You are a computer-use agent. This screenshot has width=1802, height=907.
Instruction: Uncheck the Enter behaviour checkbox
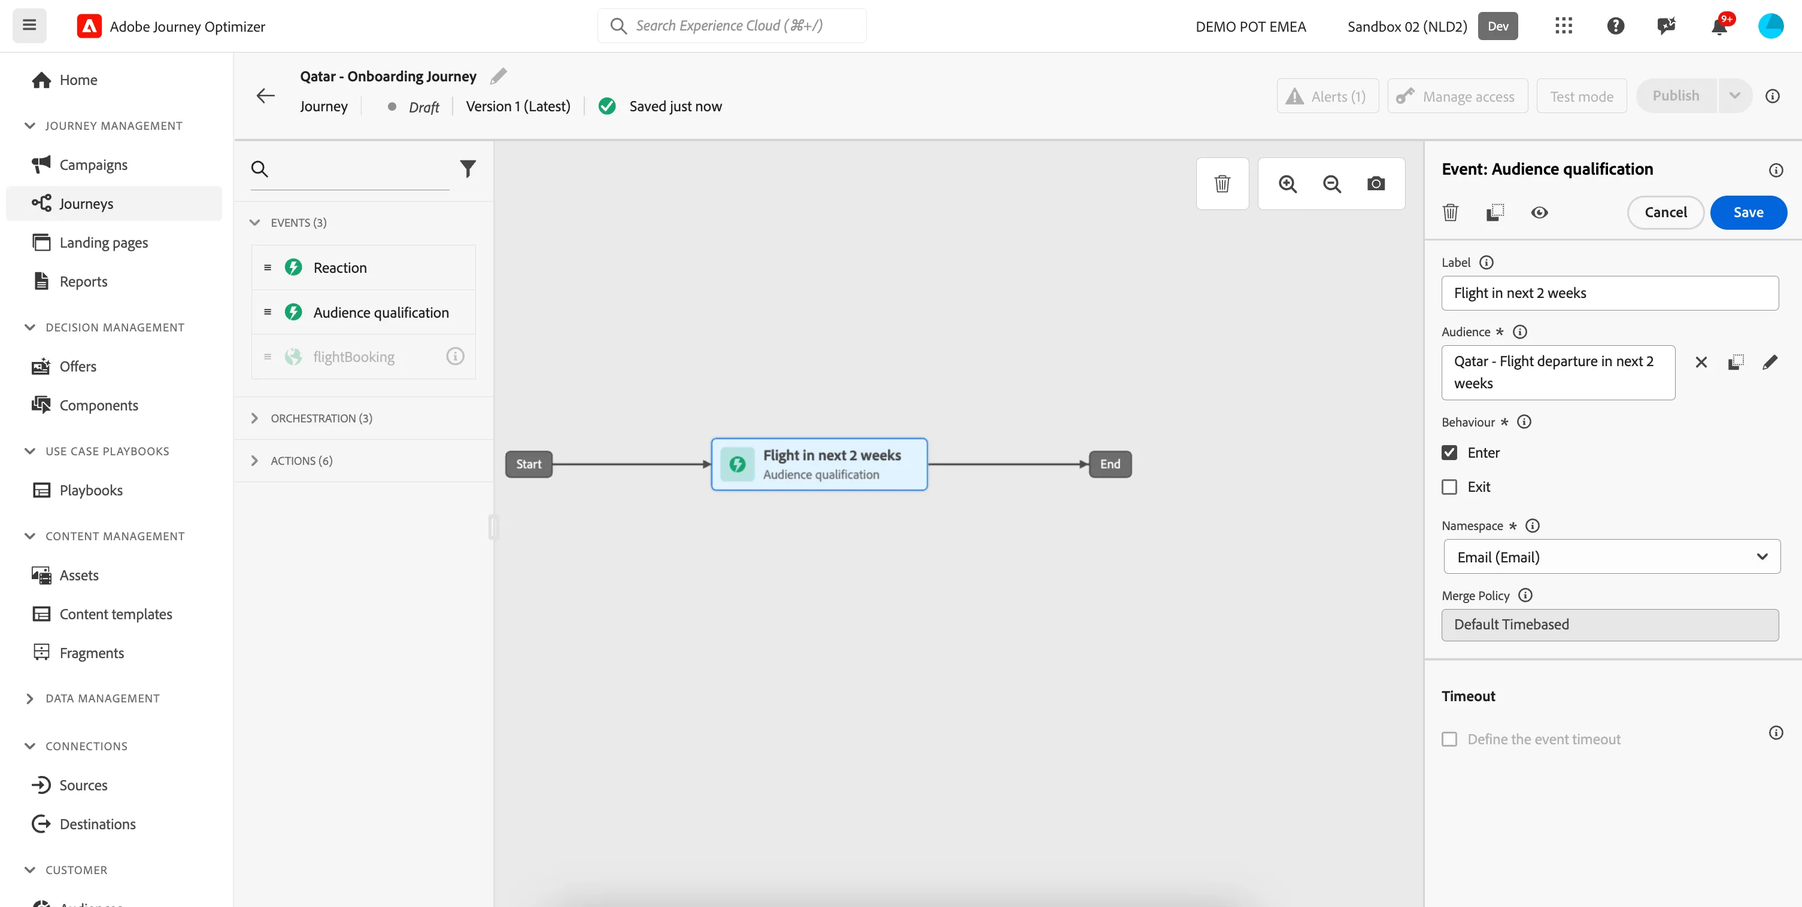coord(1449,452)
